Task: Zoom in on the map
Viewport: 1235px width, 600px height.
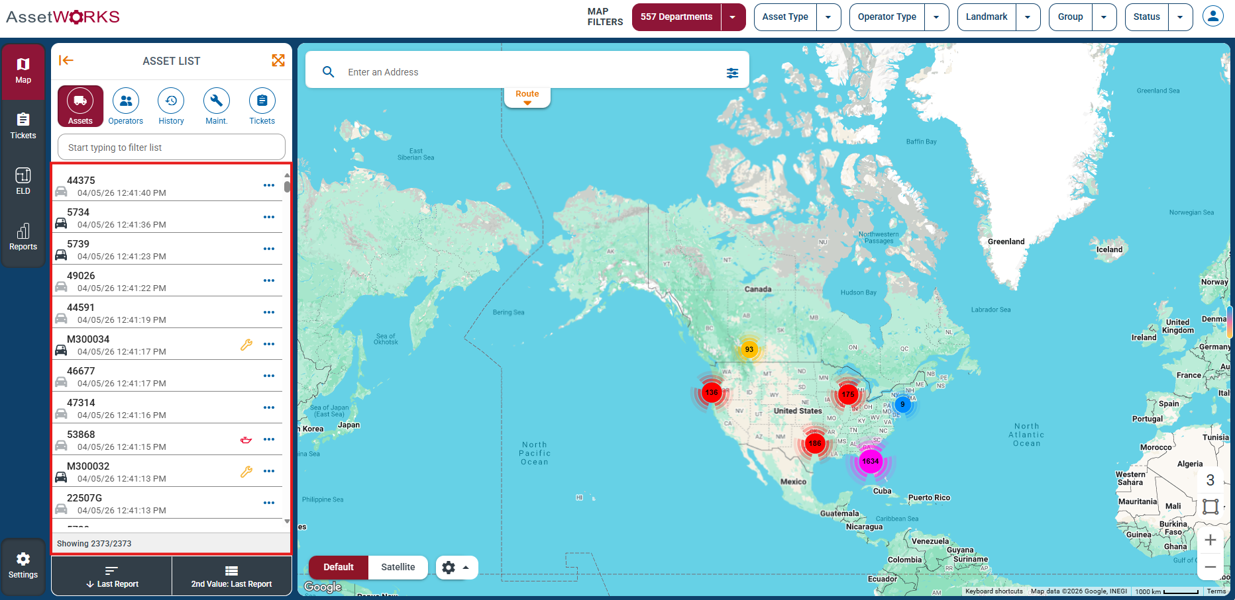Action: click(x=1210, y=540)
